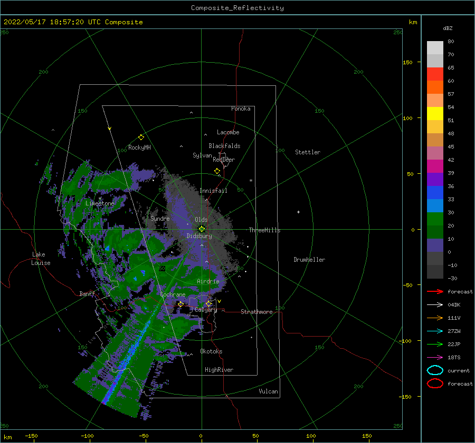Image resolution: width=475 pixels, height=443 pixels.
Task: Click the HighRiver label
Action: (x=219, y=370)
